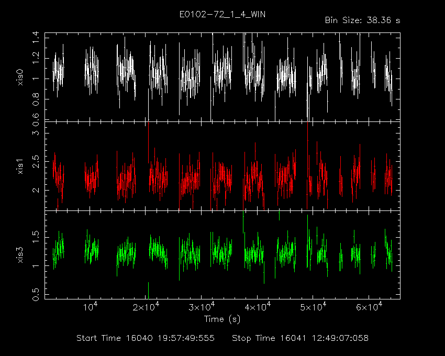Click the 1.4 tick label on xis0 axis
Image resolution: width=445 pixels, height=356 pixels.
(x=36, y=38)
